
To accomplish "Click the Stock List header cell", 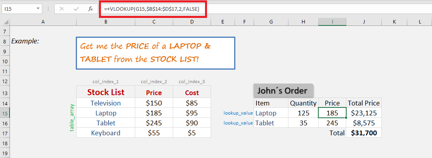I will click(106, 92).
